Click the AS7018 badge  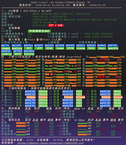[18, 51]
